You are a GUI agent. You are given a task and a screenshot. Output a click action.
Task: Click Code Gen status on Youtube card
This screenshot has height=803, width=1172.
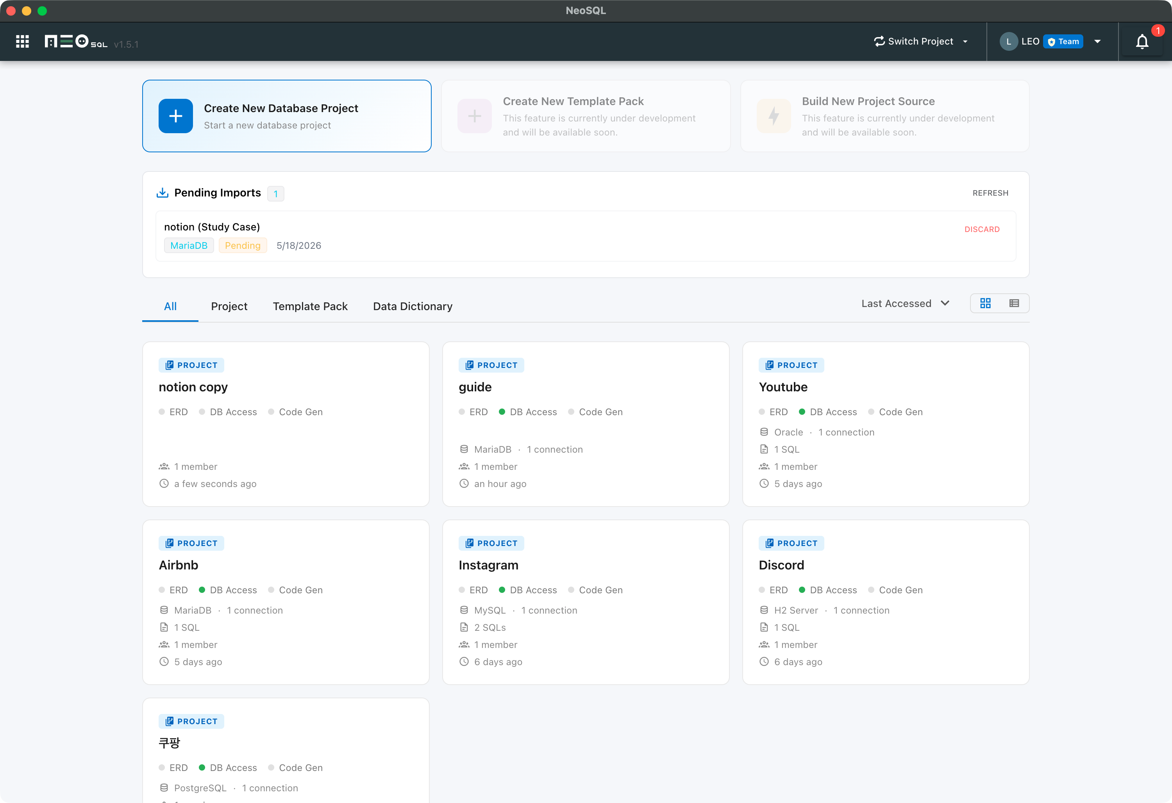(896, 412)
